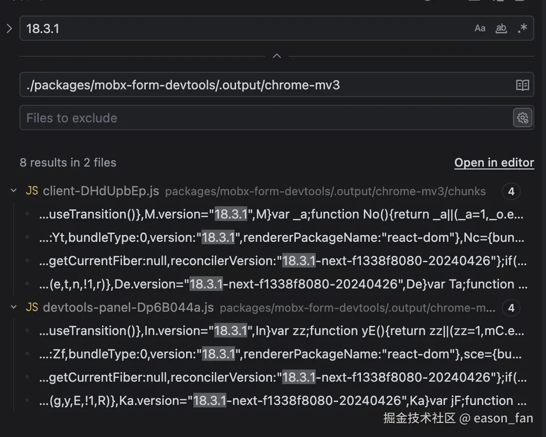Viewport: 546px width, 437px height.
Task: Collapse devtools-panel-Dp6B044a.js results group
Action: point(14,308)
